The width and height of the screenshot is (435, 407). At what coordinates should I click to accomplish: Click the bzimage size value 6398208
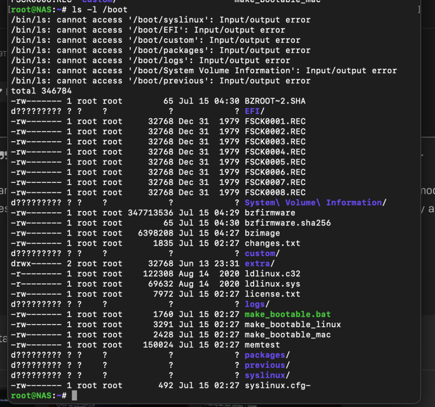156,233
